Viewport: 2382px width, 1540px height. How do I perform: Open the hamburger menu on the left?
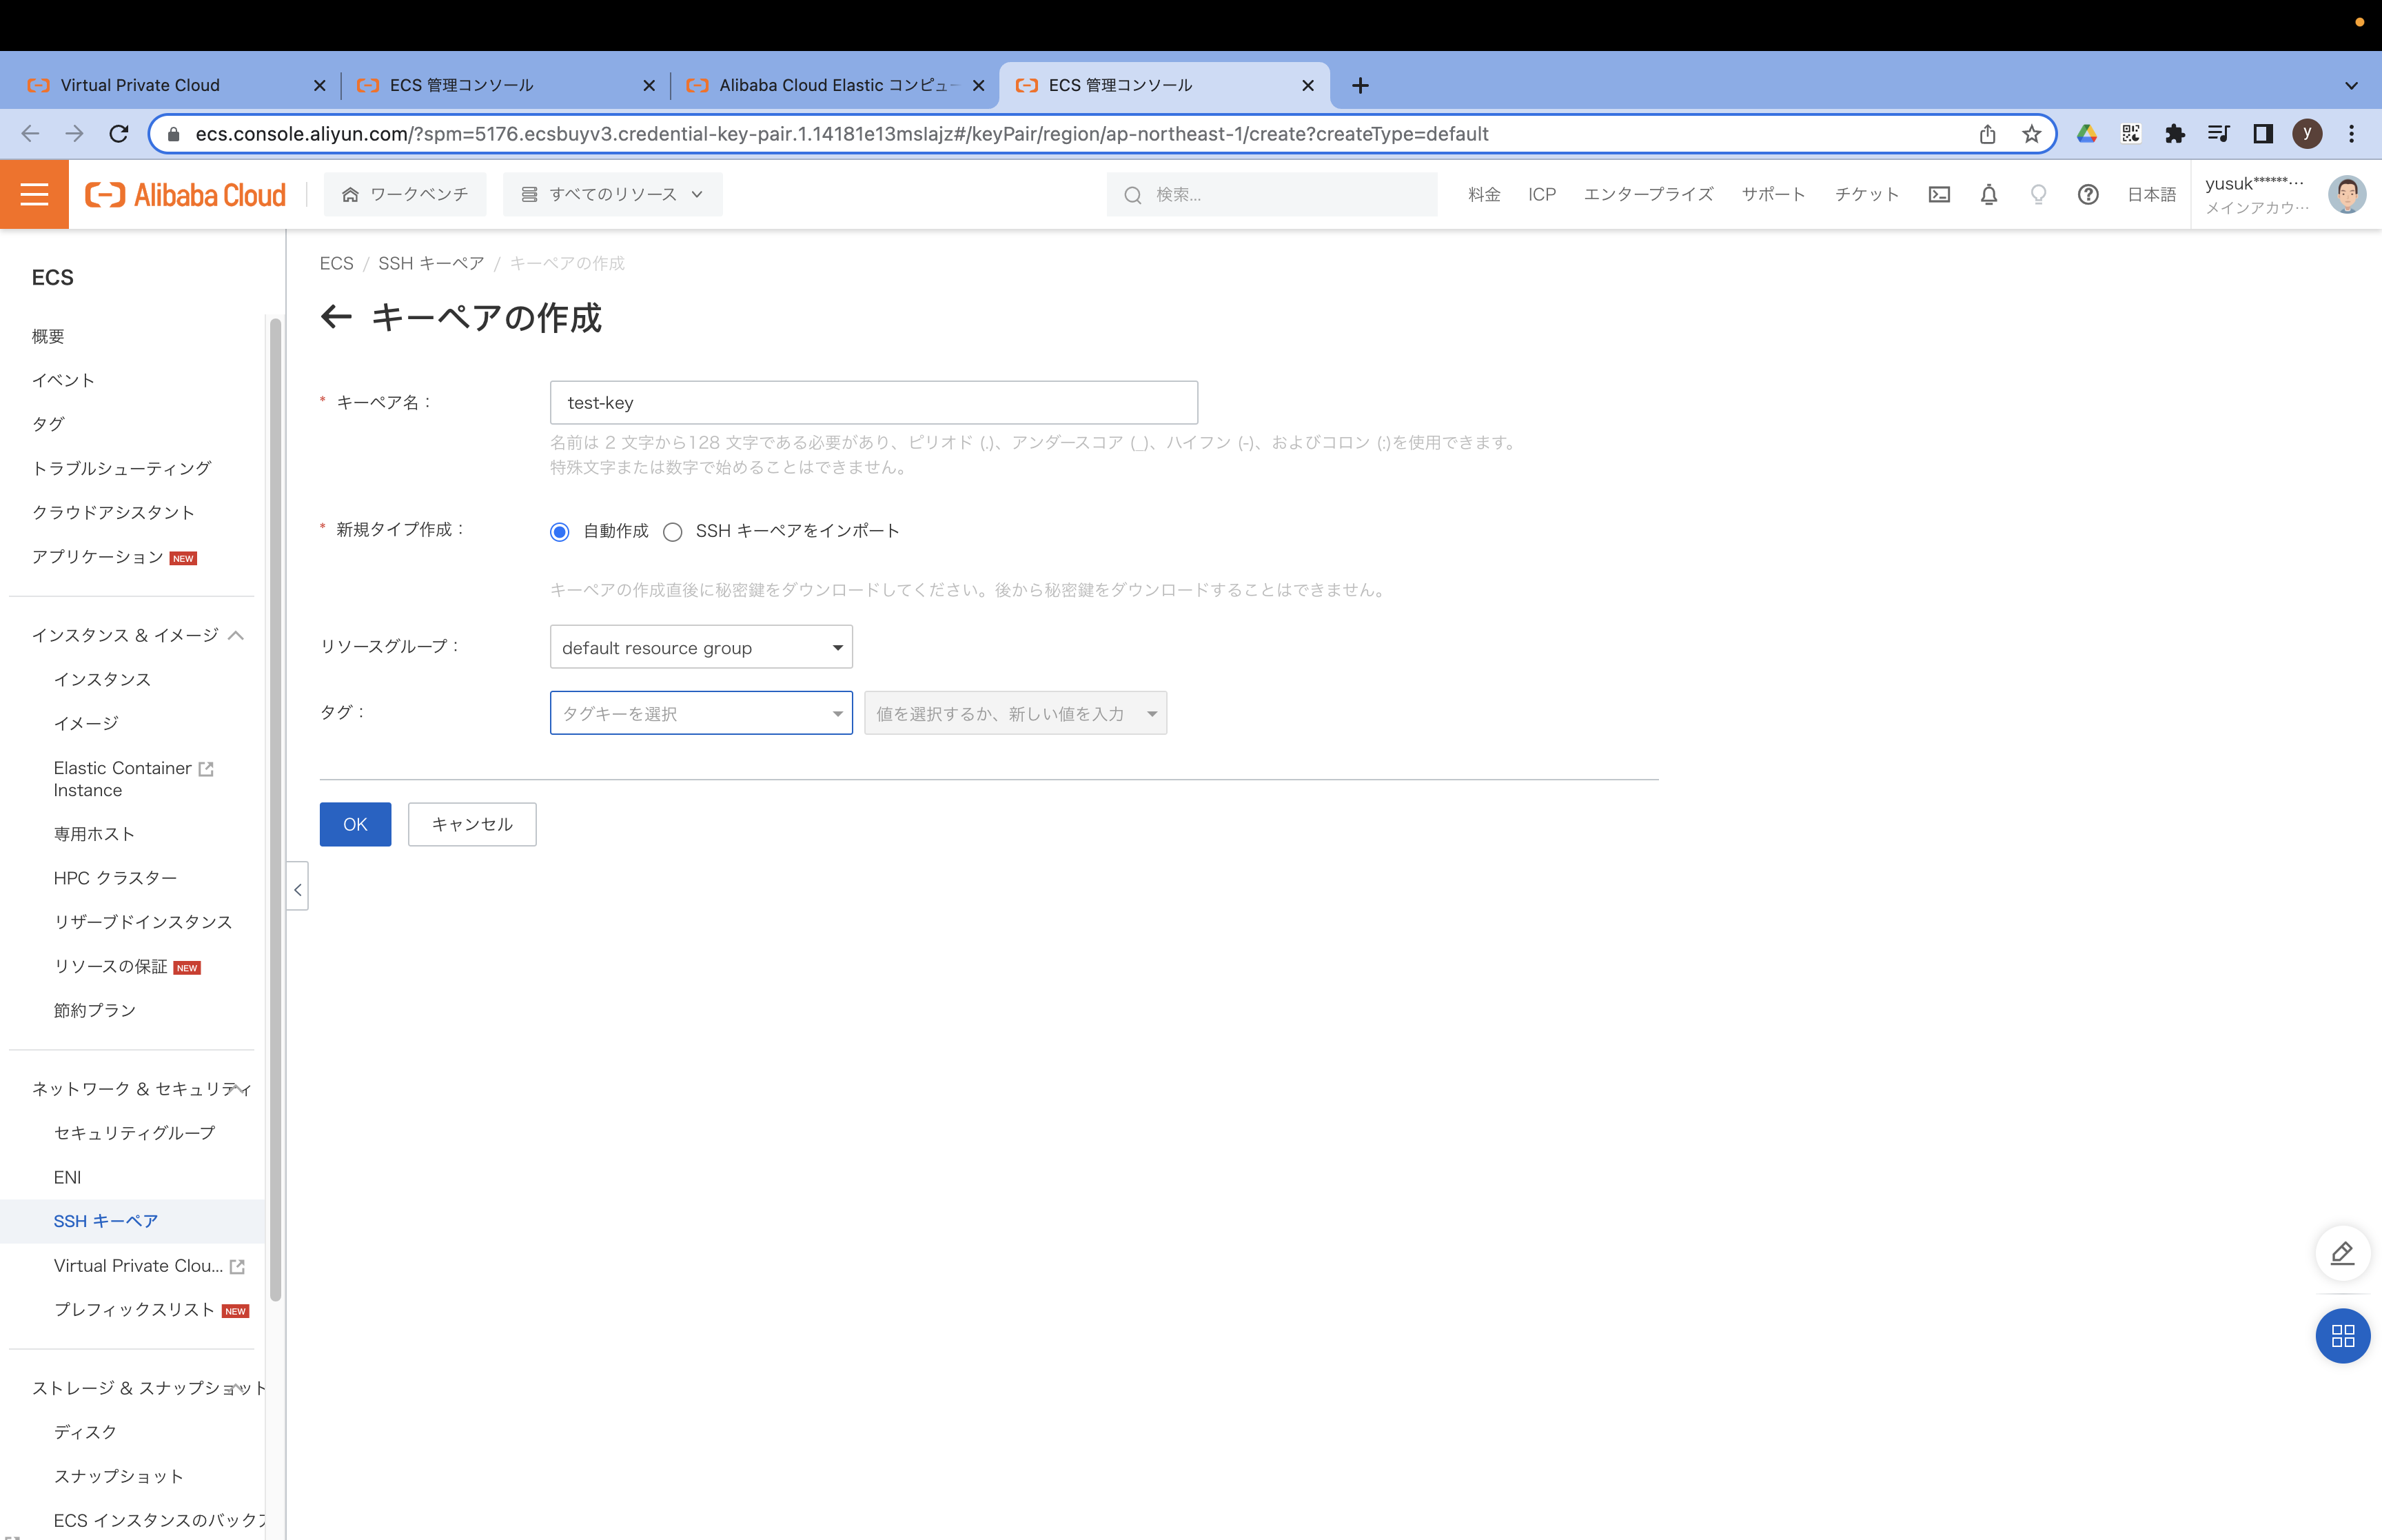coord(34,194)
